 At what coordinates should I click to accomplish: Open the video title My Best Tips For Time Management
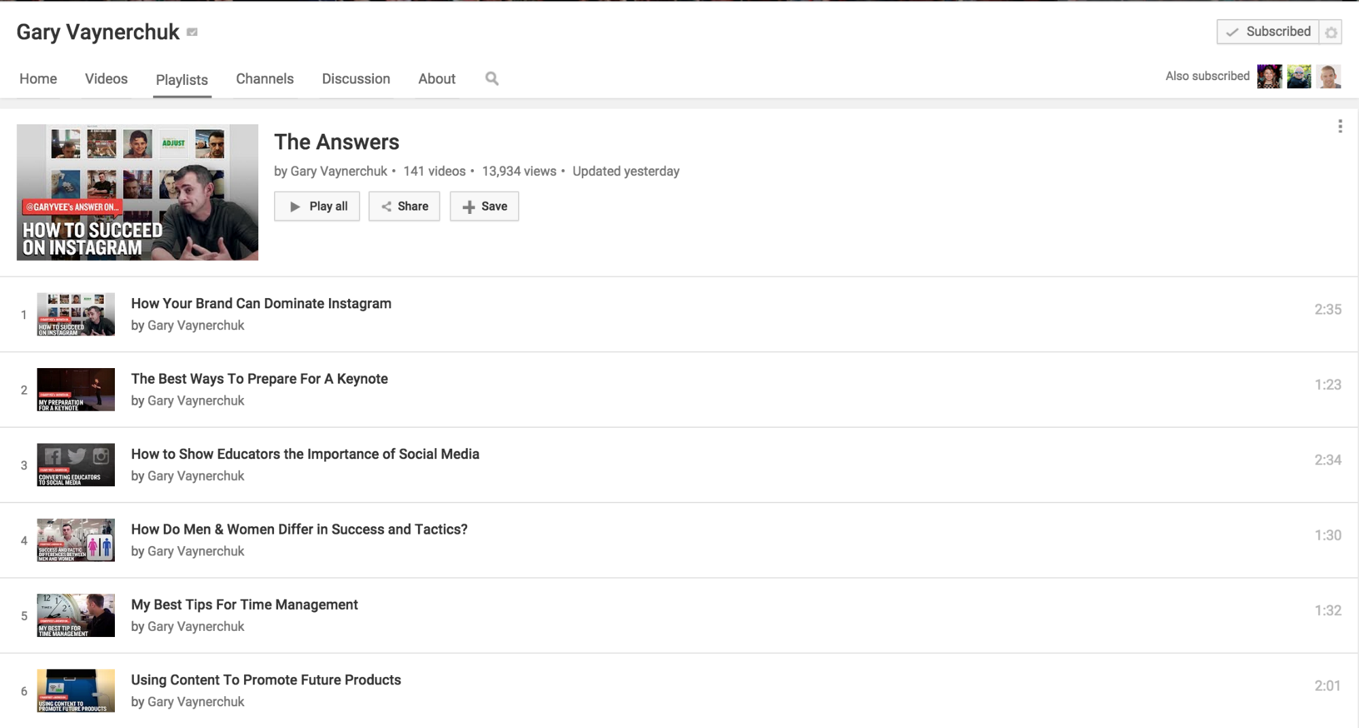[244, 605]
